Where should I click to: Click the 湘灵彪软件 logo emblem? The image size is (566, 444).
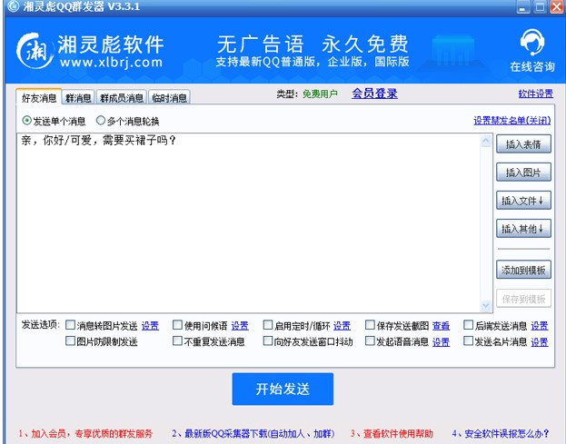click(x=35, y=51)
